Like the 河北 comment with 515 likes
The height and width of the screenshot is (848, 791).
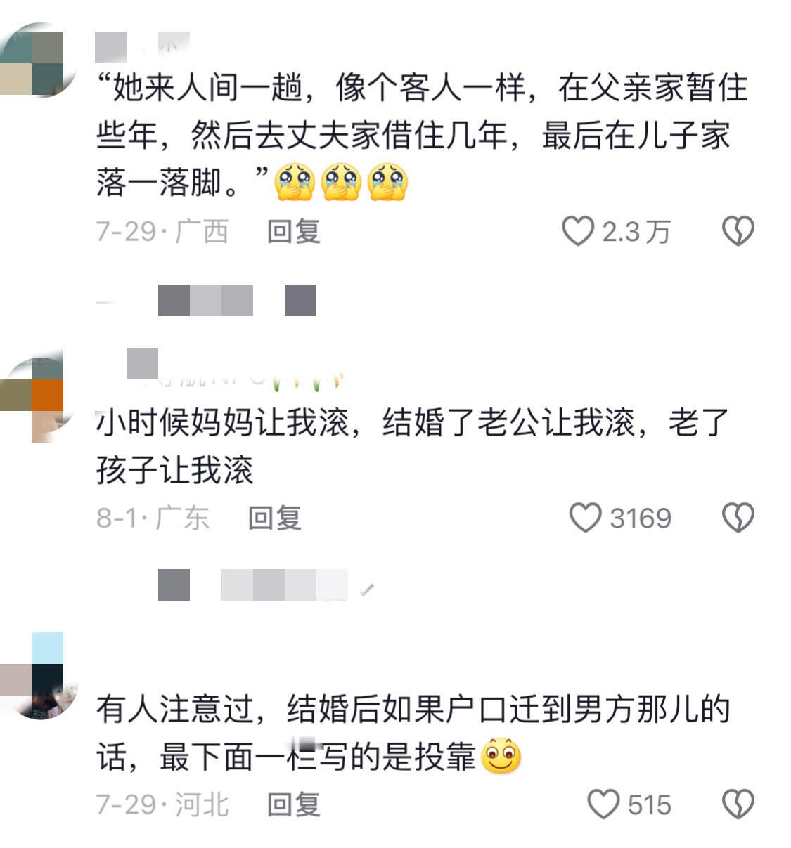pos(603,804)
